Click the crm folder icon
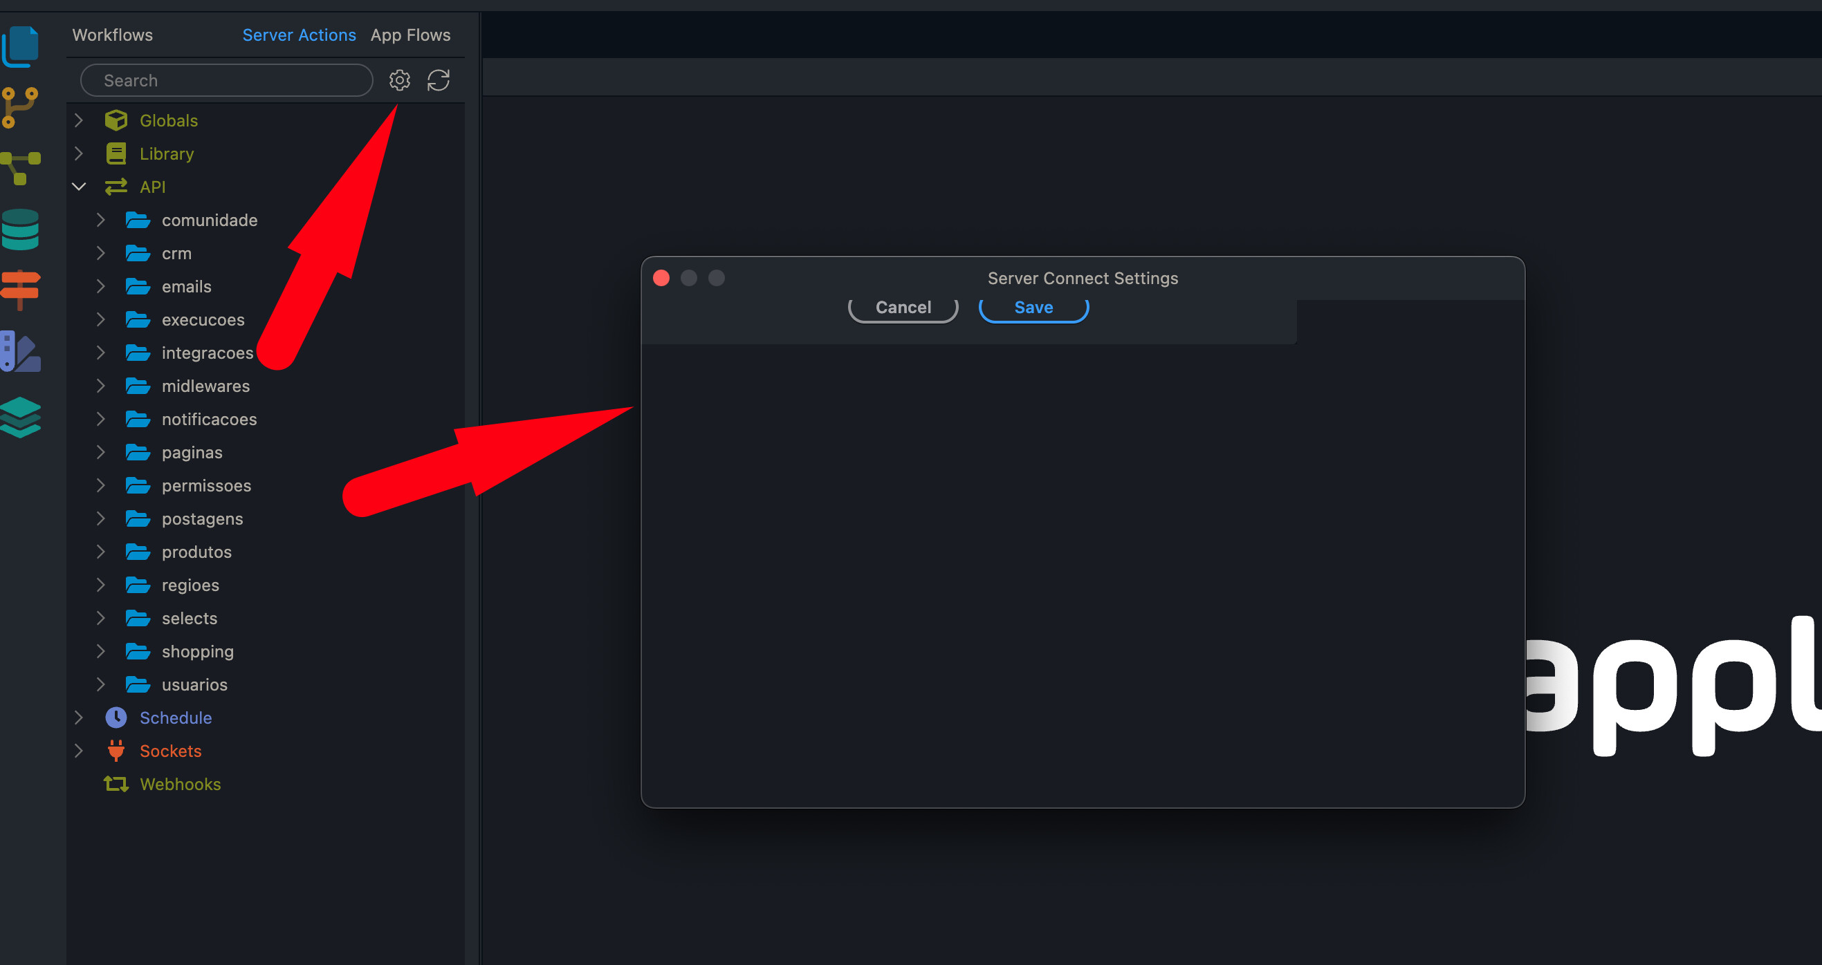Viewport: 1822px width, 965px height. pos(138,253)
